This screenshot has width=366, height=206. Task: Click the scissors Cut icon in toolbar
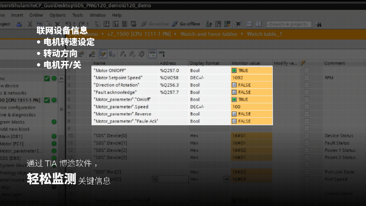tap(30, 24)
